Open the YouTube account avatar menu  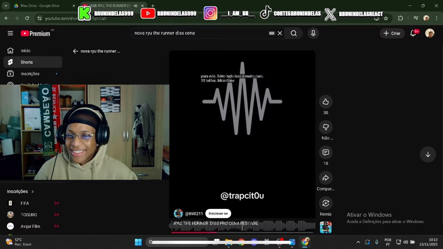pos(430,33)
